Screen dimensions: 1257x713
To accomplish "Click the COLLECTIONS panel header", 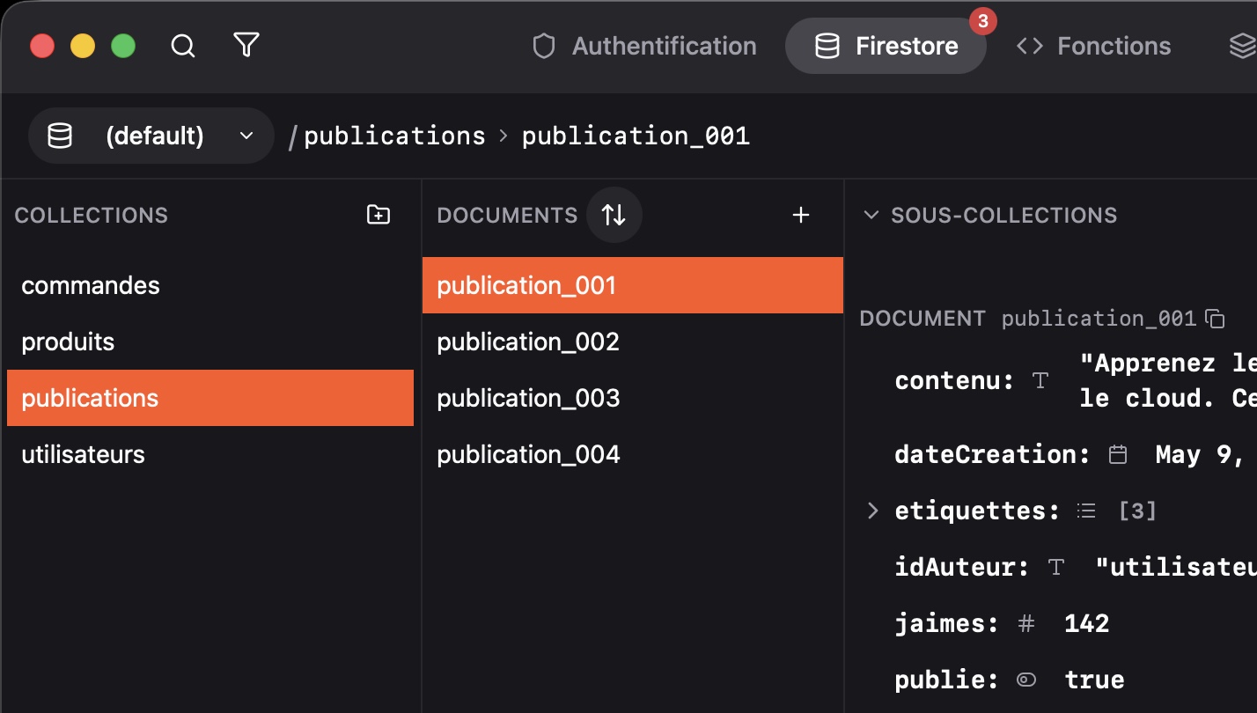I will tap(92, 215).
